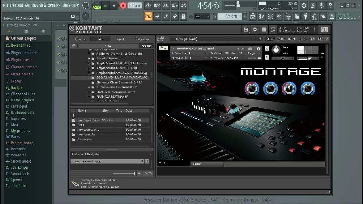Open FL Studio channel rack icon
Viewport: 363px width, 204px height.
pyautogui.click(x=270, y=16)
